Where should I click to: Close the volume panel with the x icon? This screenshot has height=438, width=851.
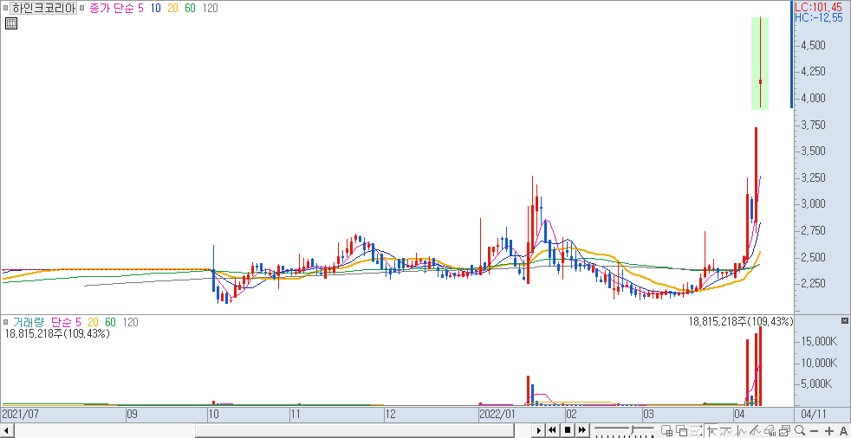(844, 321)
